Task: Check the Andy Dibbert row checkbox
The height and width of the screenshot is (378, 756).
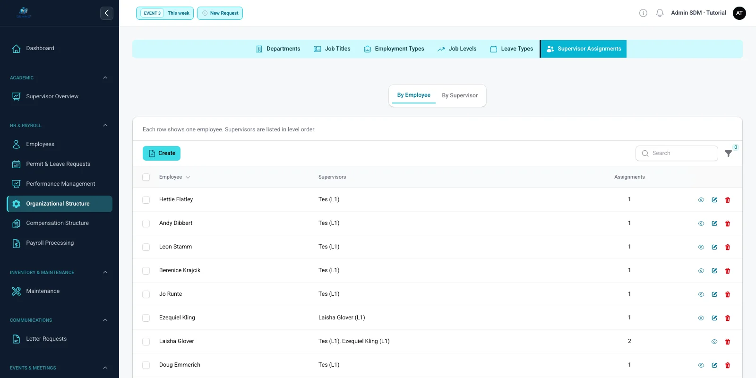Action: 146,223
